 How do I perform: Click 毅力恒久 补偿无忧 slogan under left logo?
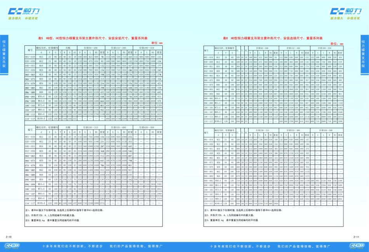pyautogui.click(x=23, y=18)
